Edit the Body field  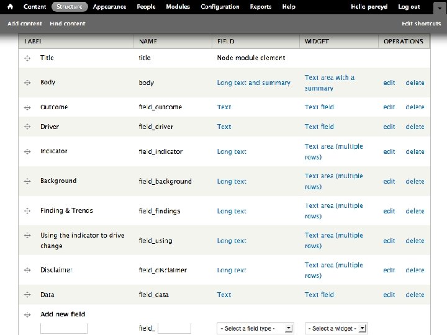389,83
